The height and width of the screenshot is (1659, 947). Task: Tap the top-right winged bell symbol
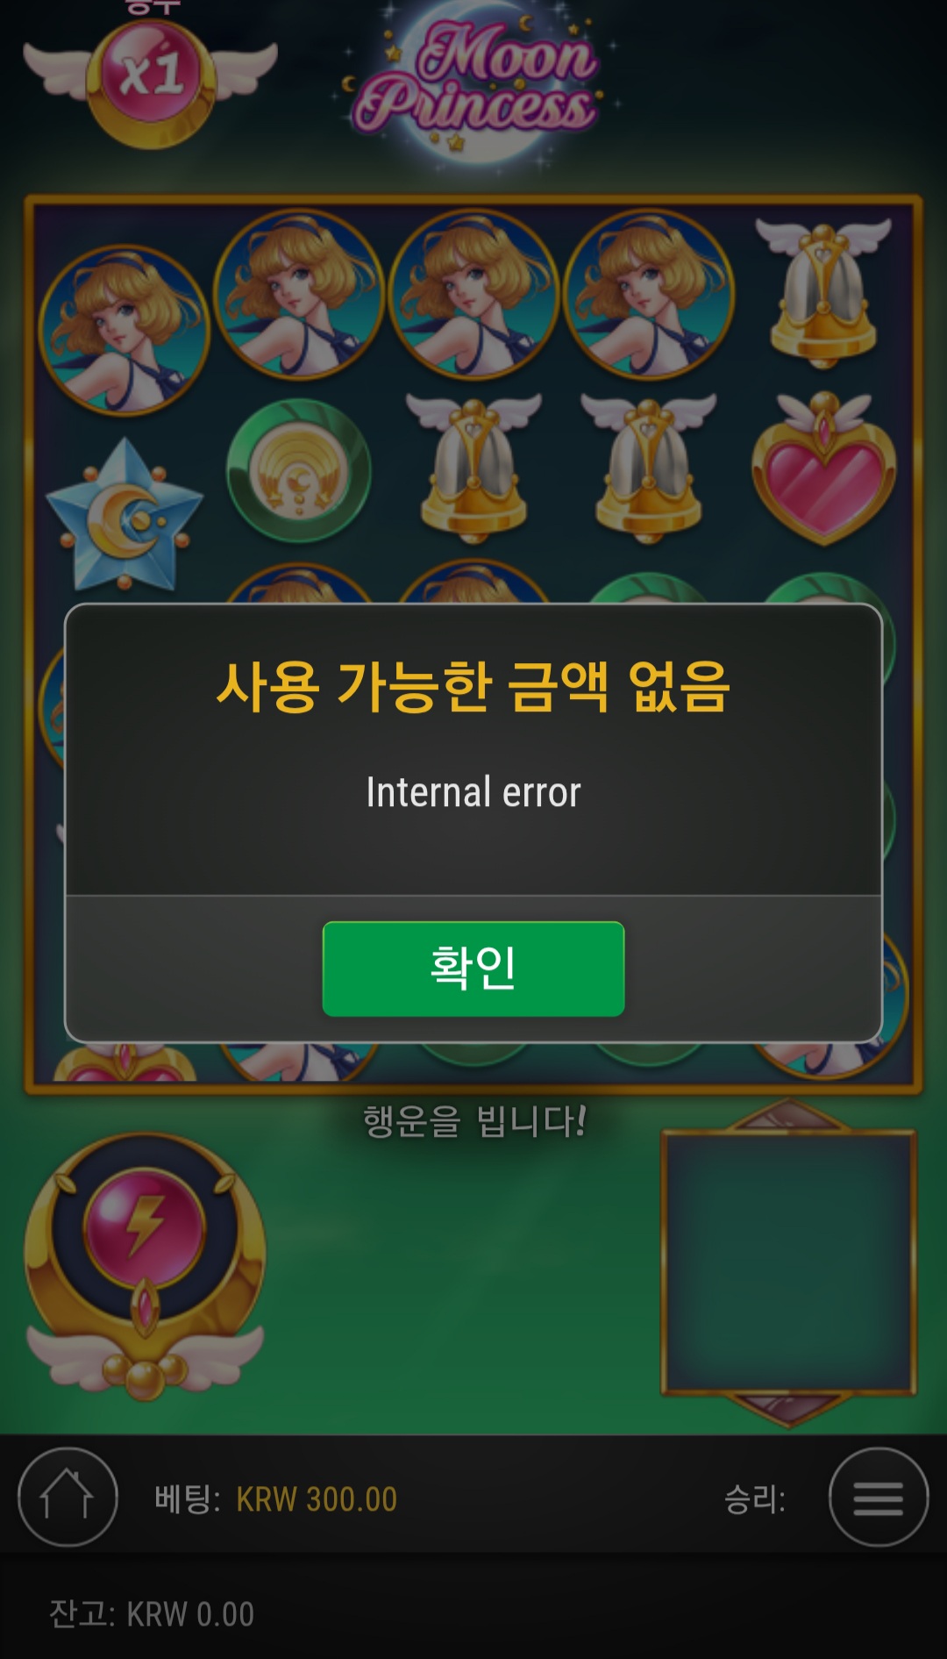[823, 294]
